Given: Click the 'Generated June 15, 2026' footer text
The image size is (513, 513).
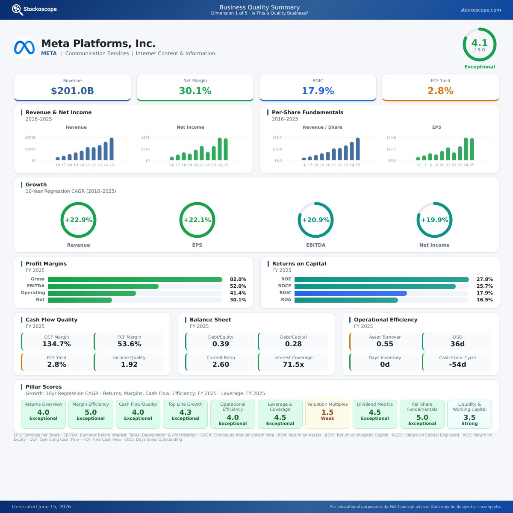Looking at the screenshot, I should coord(41,507).
